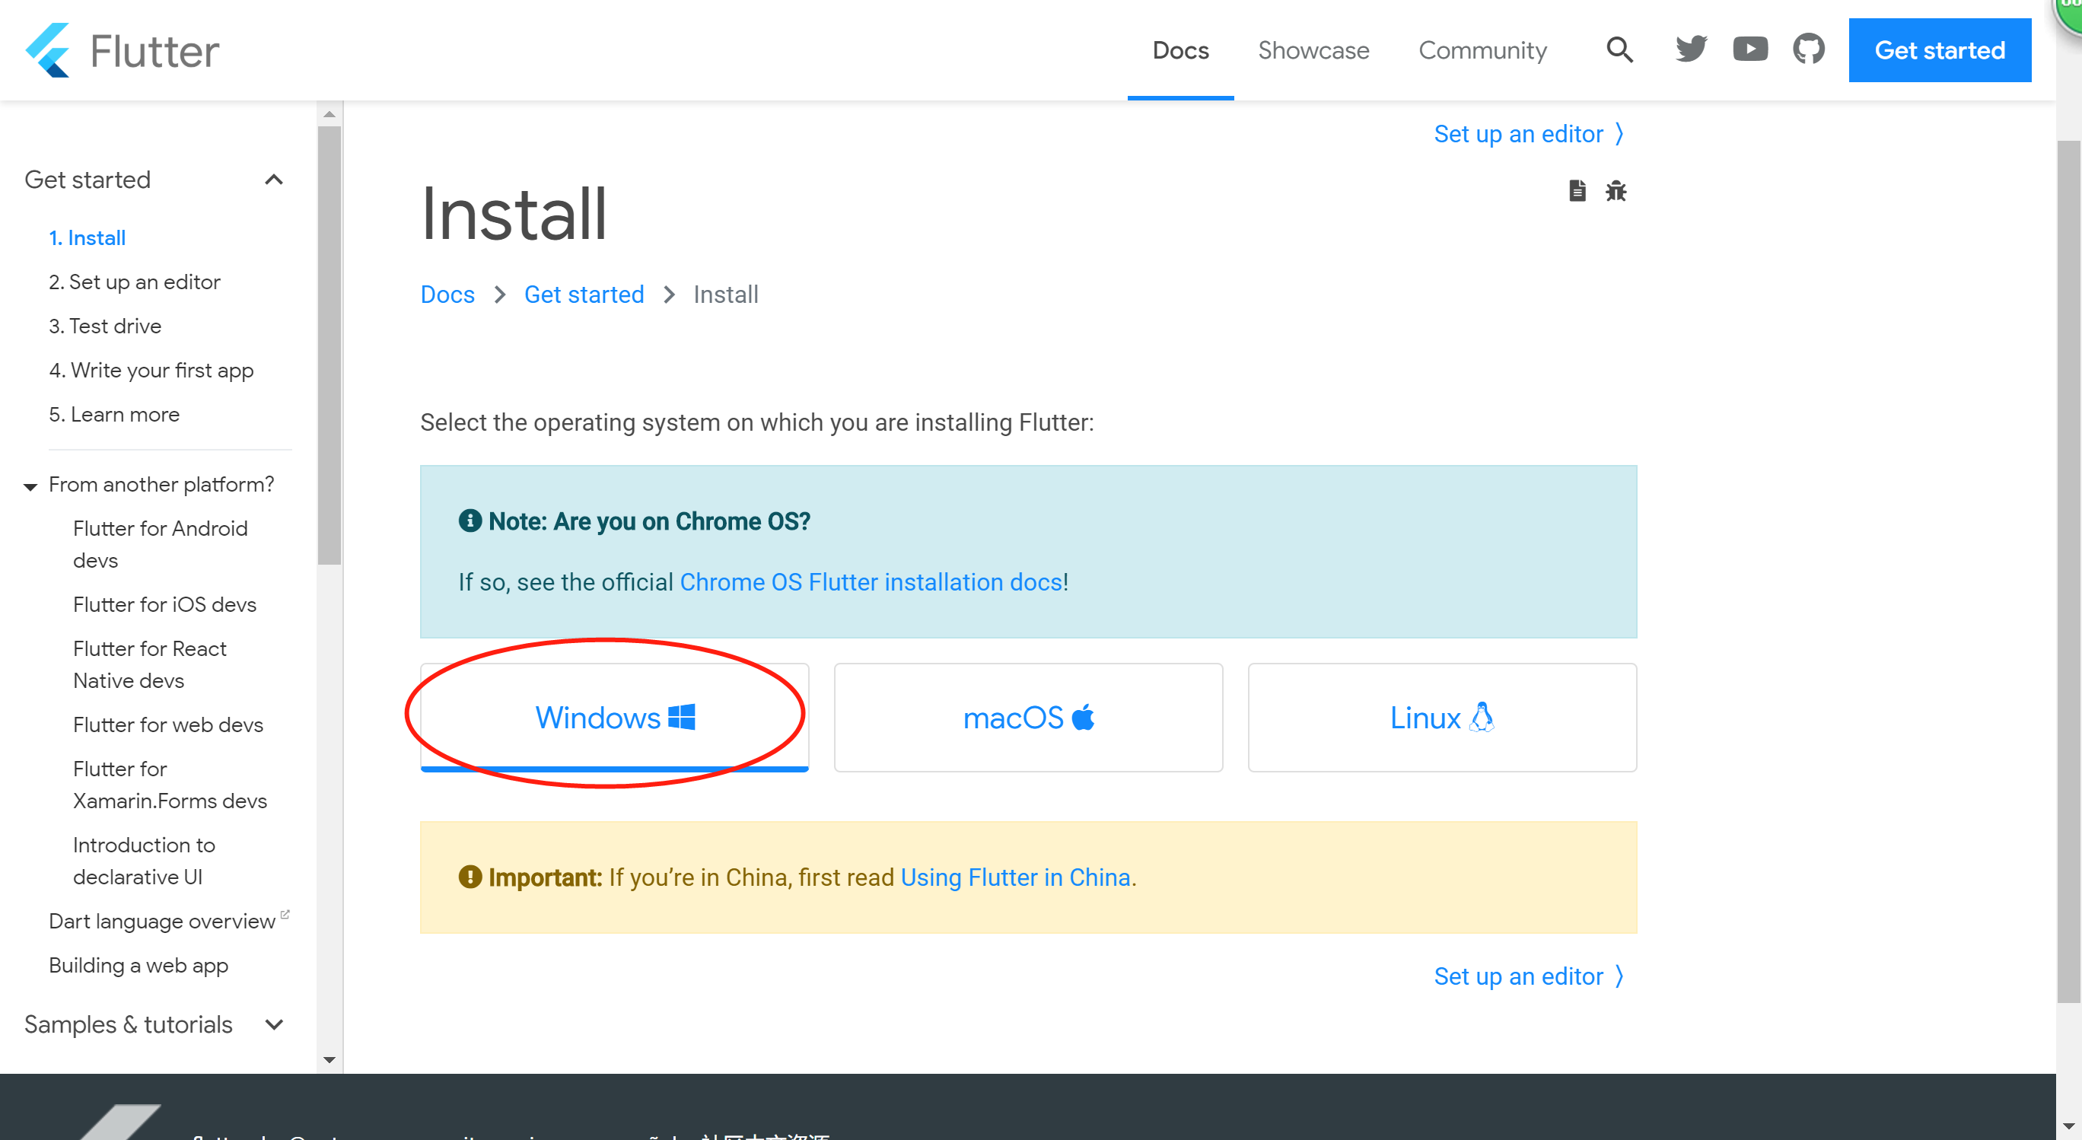Open Flutter's YouTube channel icon

click(1749, 50)
